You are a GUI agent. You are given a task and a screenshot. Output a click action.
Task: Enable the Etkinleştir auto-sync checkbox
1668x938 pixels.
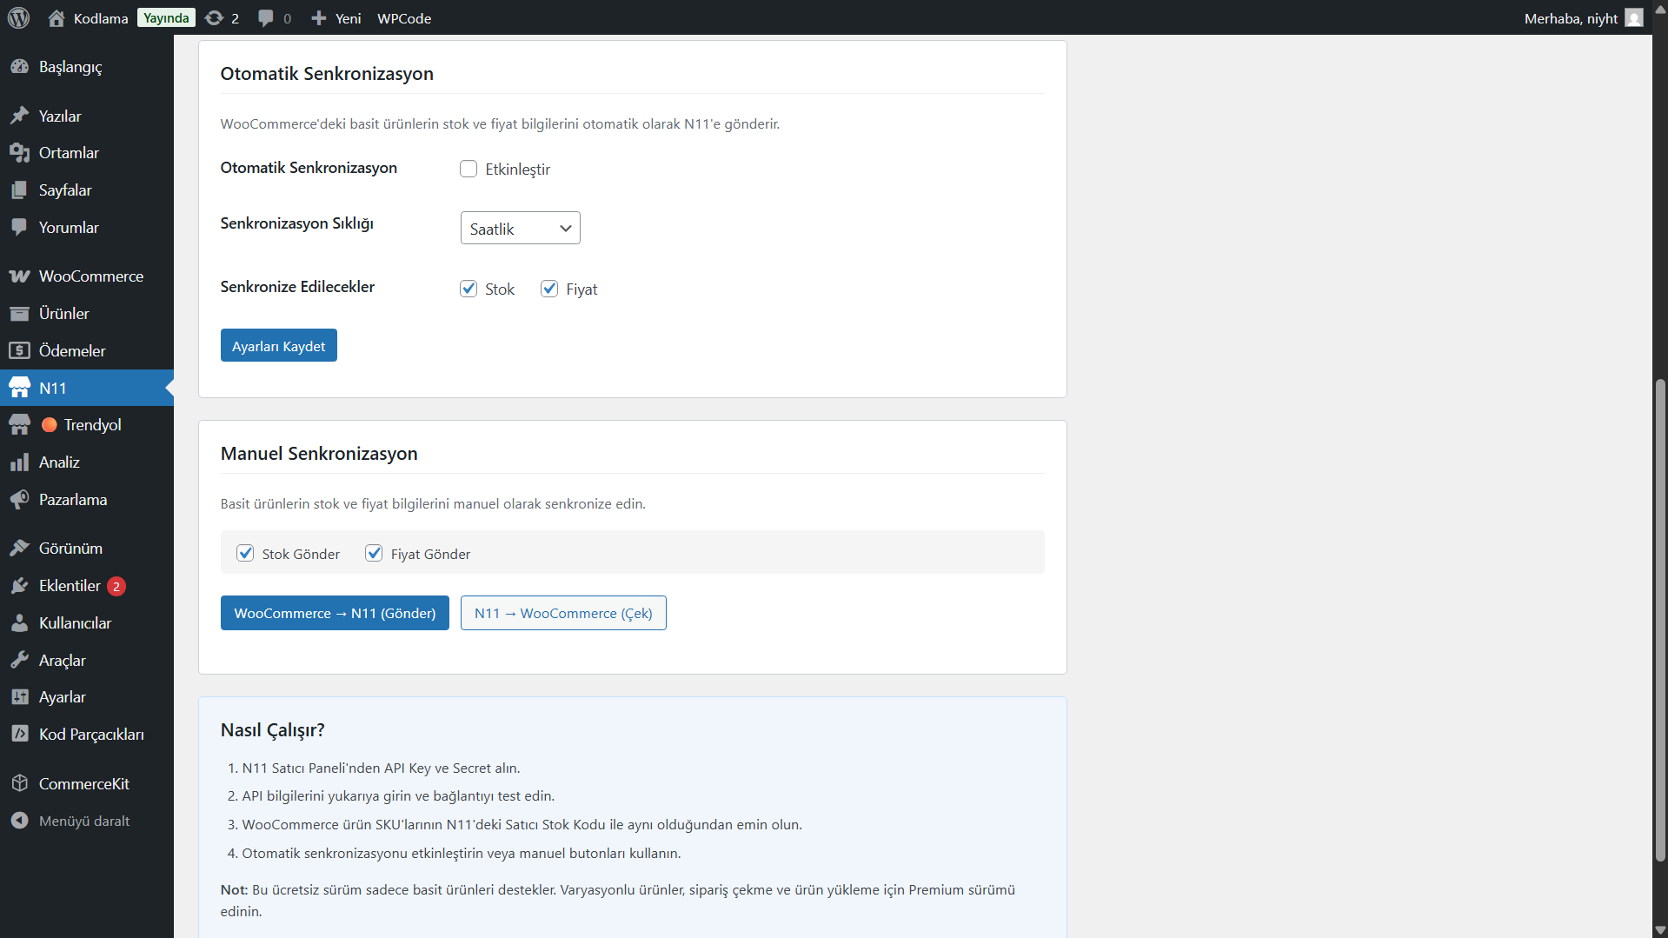click(x=469, y=169)
